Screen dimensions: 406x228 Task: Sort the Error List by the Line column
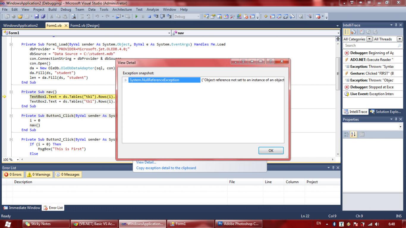click(274, 182)
